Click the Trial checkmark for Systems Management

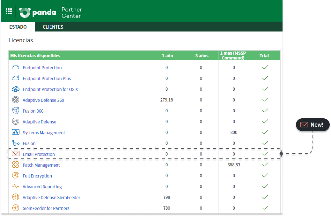(265, 132)
